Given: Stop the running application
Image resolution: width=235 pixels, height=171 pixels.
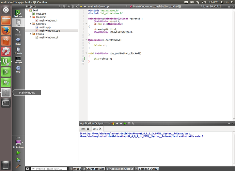Looking at the screenshot, I should 129,123.
